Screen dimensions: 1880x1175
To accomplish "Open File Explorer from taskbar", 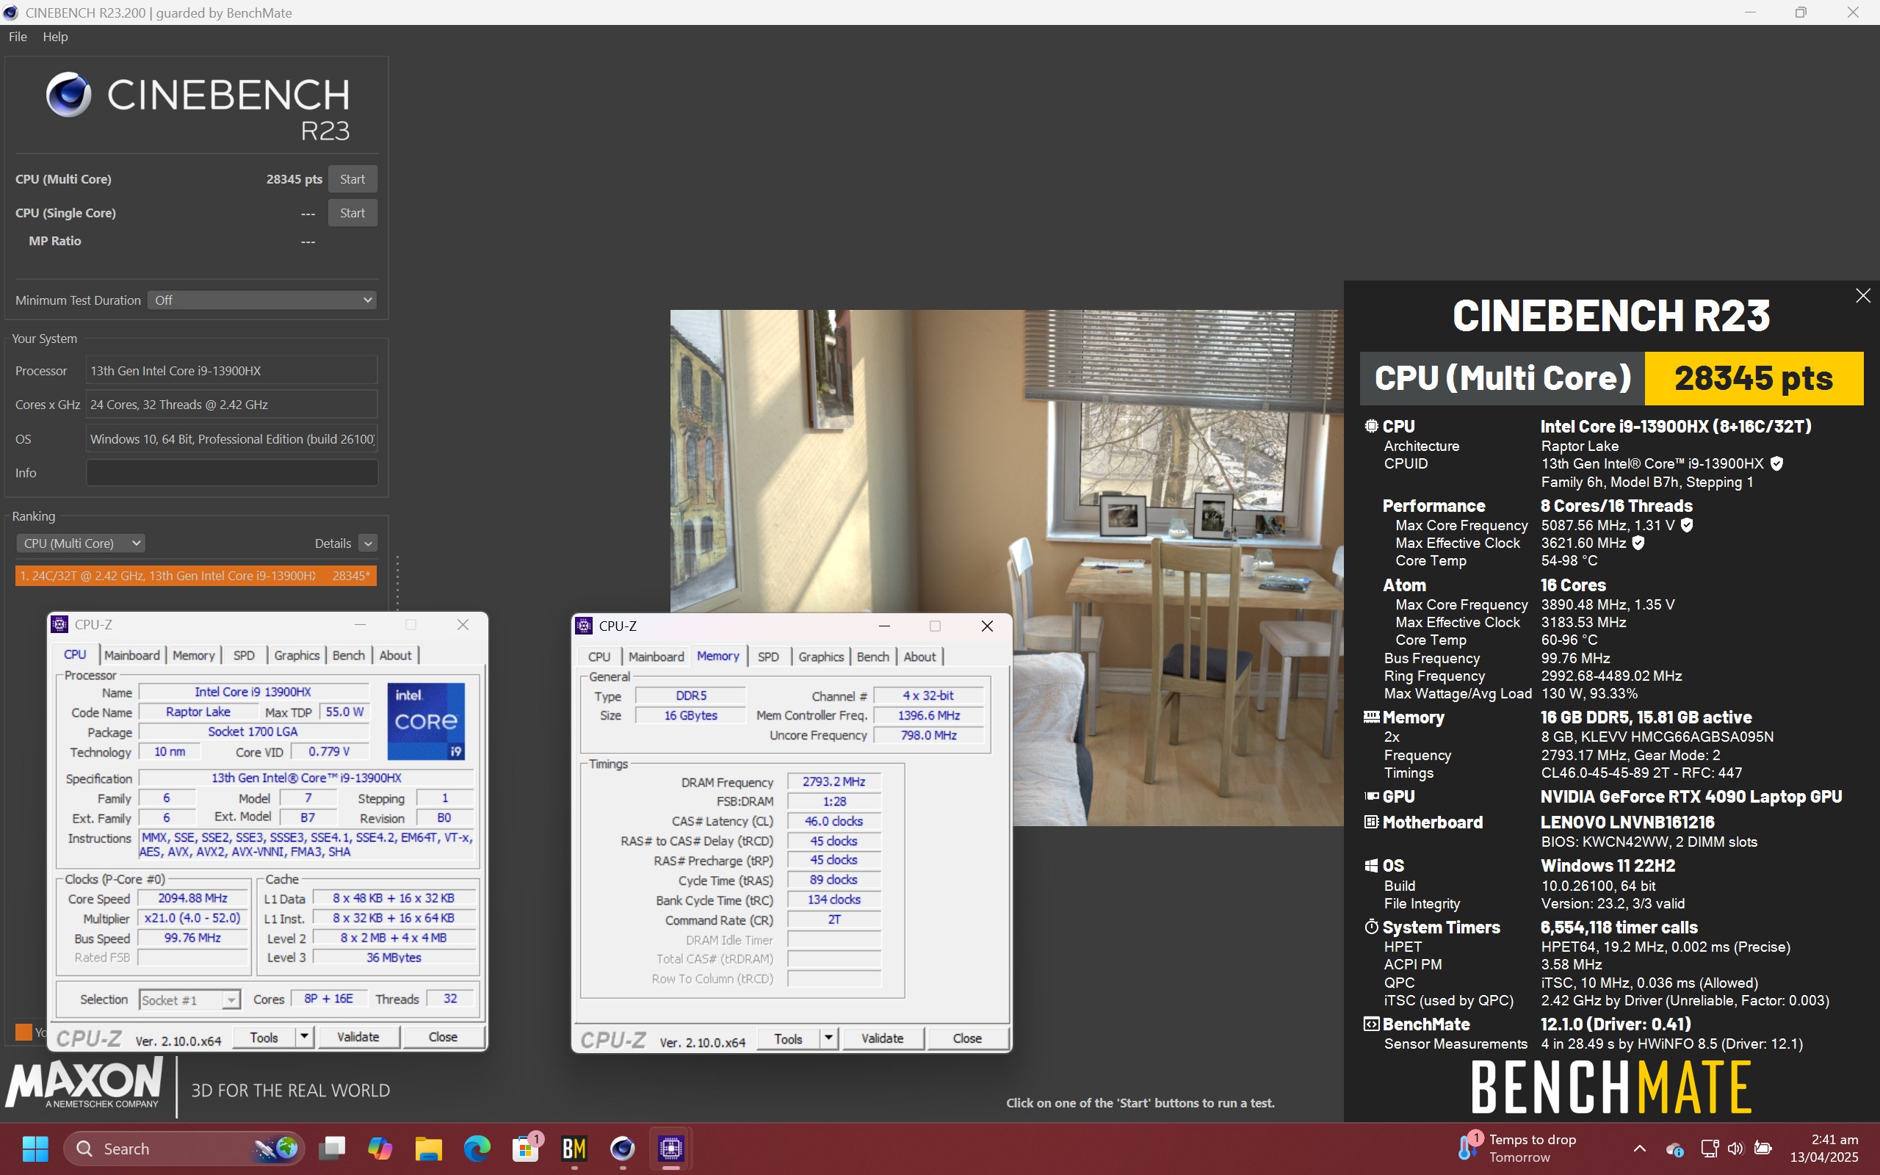I will pyautogui.click(x=429, y=1148).
